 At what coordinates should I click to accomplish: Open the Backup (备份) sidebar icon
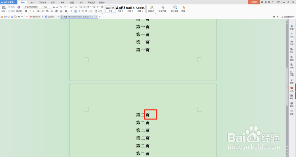tap(292, 97)
